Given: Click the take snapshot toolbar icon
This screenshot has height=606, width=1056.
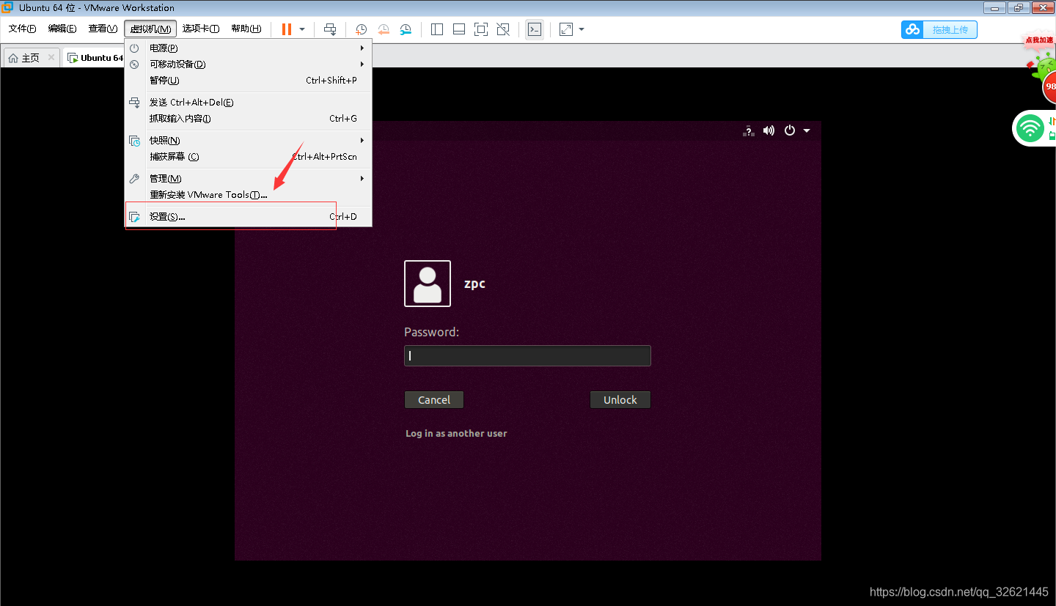Looking at the screenshot, I should point(361,29).
